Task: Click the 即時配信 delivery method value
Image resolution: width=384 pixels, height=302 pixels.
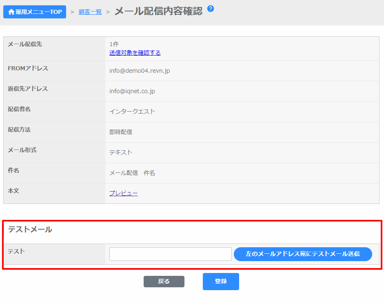Action: [120, 132]
